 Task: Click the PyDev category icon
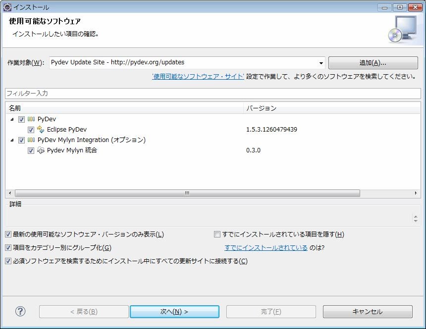pos(31,119)
